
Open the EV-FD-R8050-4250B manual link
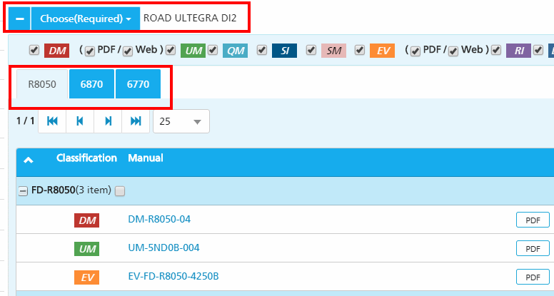[173, 276]
